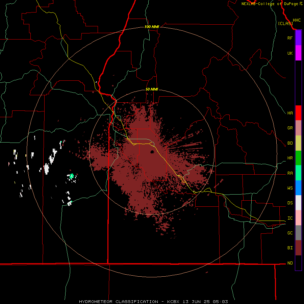Screen dimensions: 304x304
Task: Click the UK legend label
Action: pyautogui.click(x=290, y=53)
